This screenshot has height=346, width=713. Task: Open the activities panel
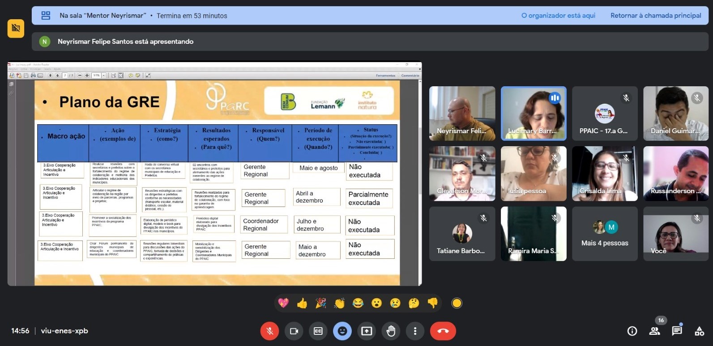tap(699, 331)
